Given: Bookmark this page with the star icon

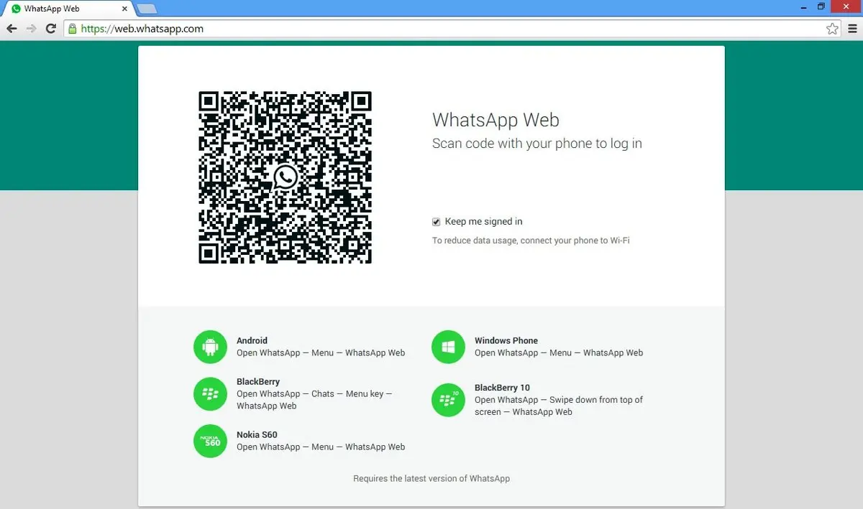Looking at the screenshot, I should click(x=832, y=29).
